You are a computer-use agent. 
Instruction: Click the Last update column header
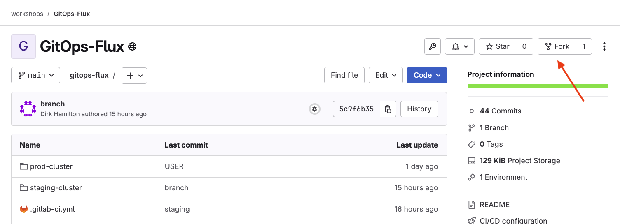pos(417,145)
